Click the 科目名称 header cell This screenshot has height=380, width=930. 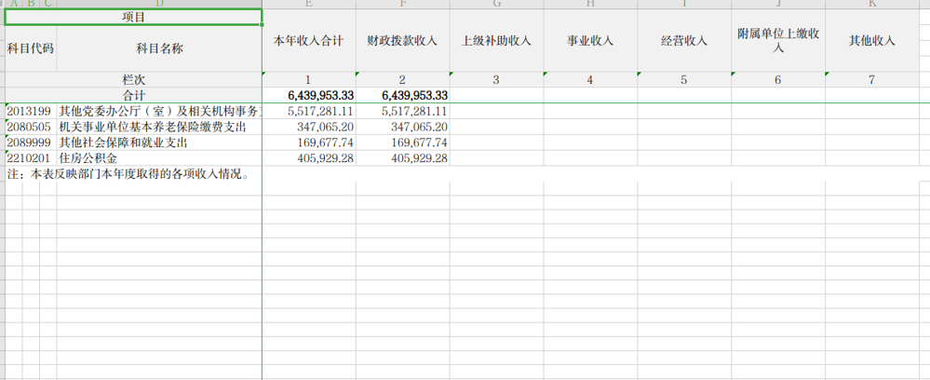coord(159,48)
